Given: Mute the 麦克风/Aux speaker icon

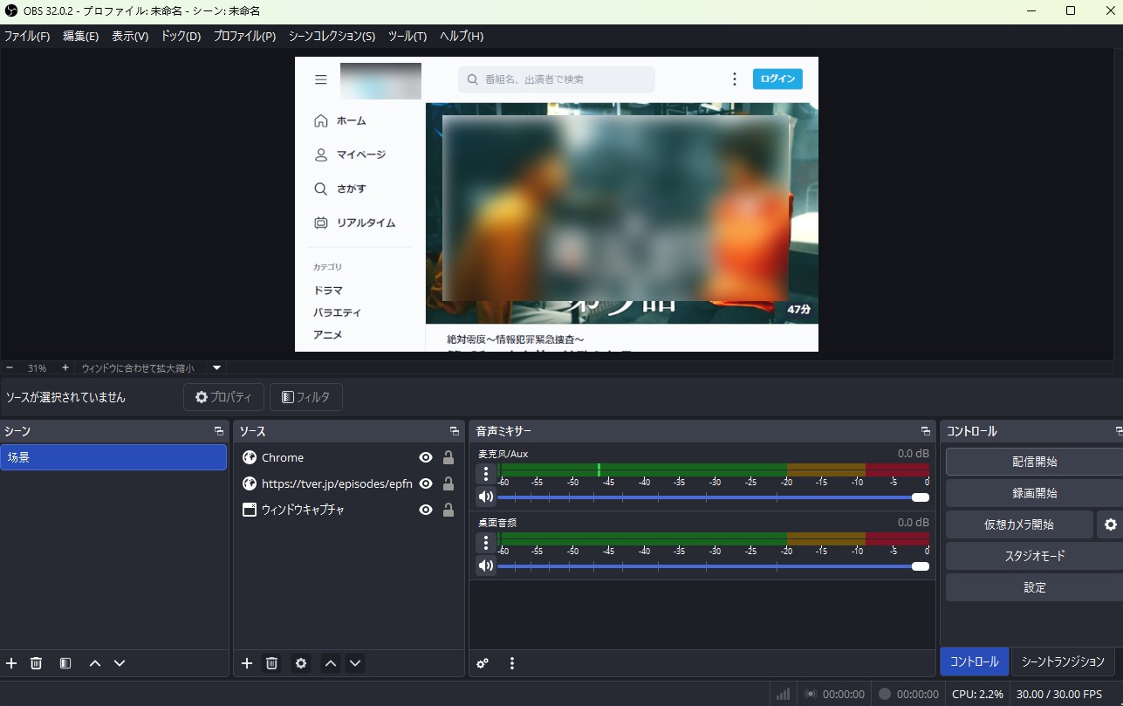Looking at the screenshot, I should pos(486,497).
